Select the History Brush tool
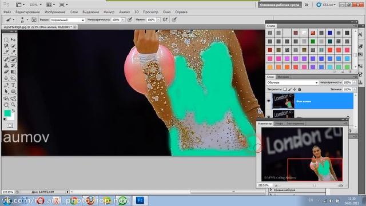 point(13,66)
